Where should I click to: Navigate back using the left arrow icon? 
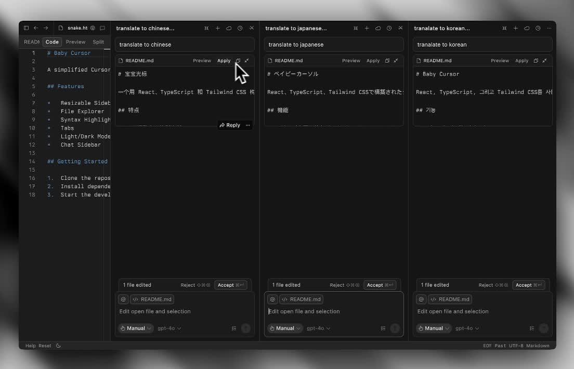point(35,28)
